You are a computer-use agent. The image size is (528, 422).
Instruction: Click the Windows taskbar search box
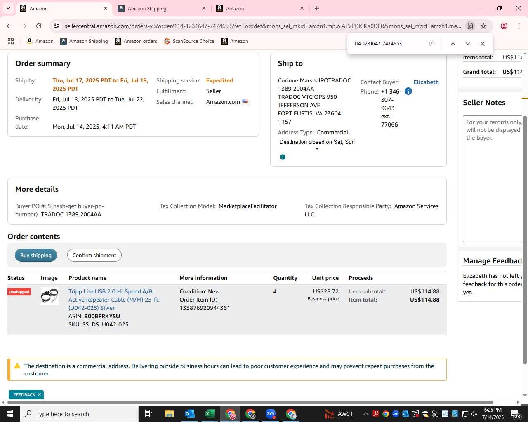79,414
